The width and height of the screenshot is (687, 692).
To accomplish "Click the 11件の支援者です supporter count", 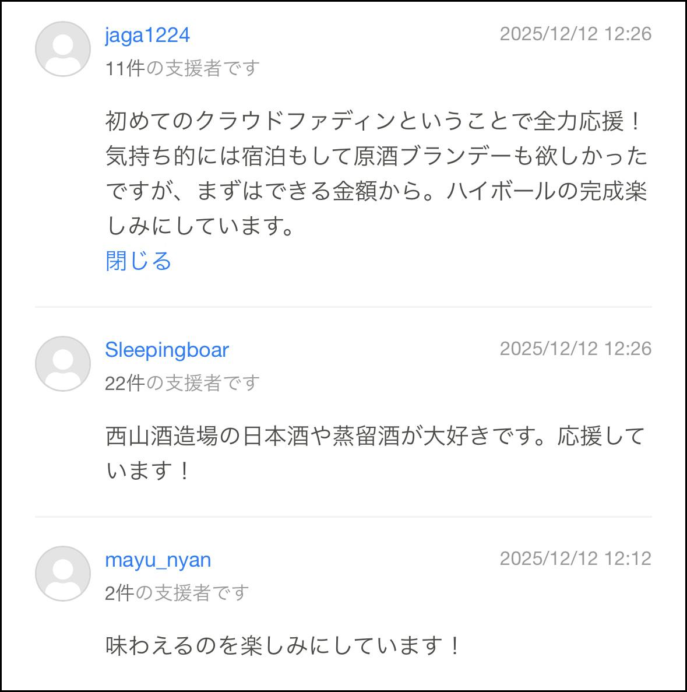I will (182, 69).
